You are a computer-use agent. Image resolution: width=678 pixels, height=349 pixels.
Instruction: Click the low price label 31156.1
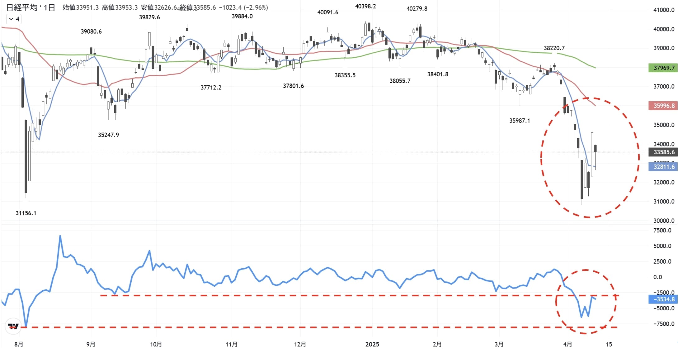(x=26, y=213)
